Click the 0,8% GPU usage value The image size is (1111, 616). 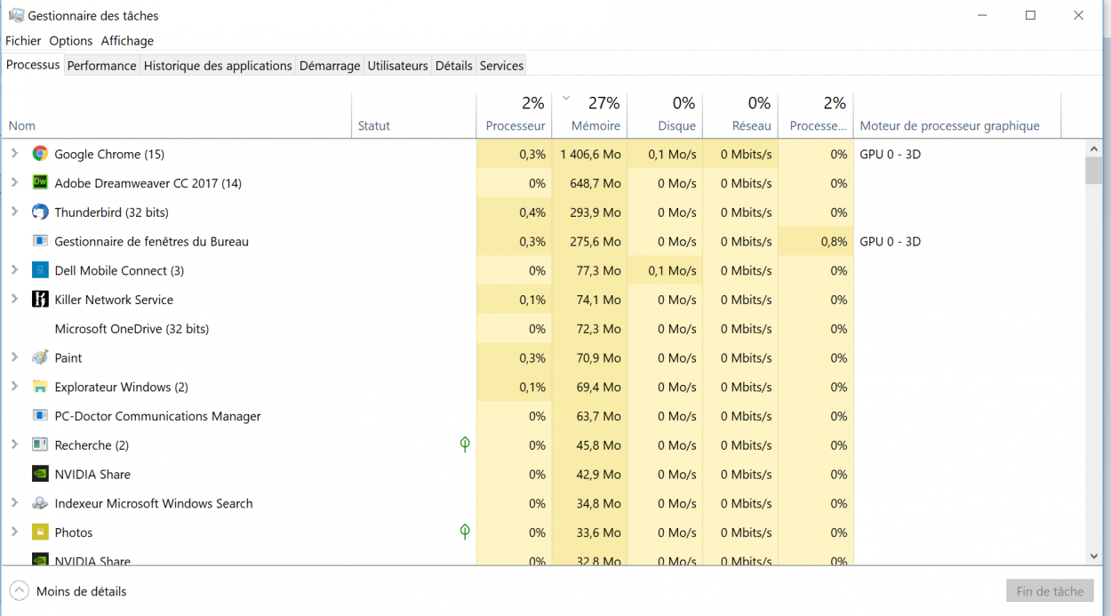click(834, 241)
